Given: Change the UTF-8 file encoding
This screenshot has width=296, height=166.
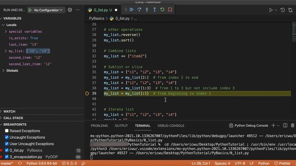Looking at the screenshot, I should (x=240, y=163).
